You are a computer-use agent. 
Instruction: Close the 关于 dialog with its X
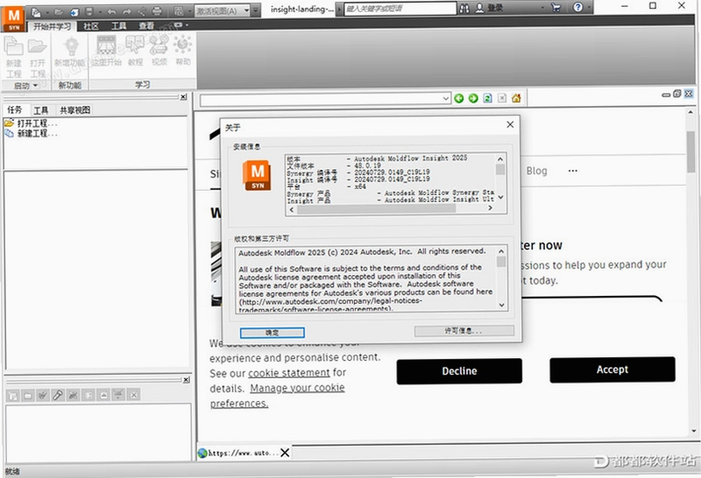tap(510, 124)
